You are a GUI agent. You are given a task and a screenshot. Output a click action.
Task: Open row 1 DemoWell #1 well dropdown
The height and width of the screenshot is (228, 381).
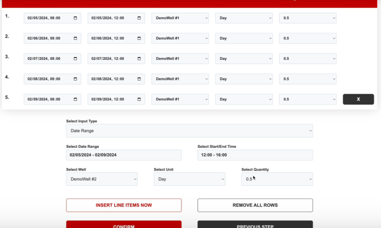(x=180, y=18)
